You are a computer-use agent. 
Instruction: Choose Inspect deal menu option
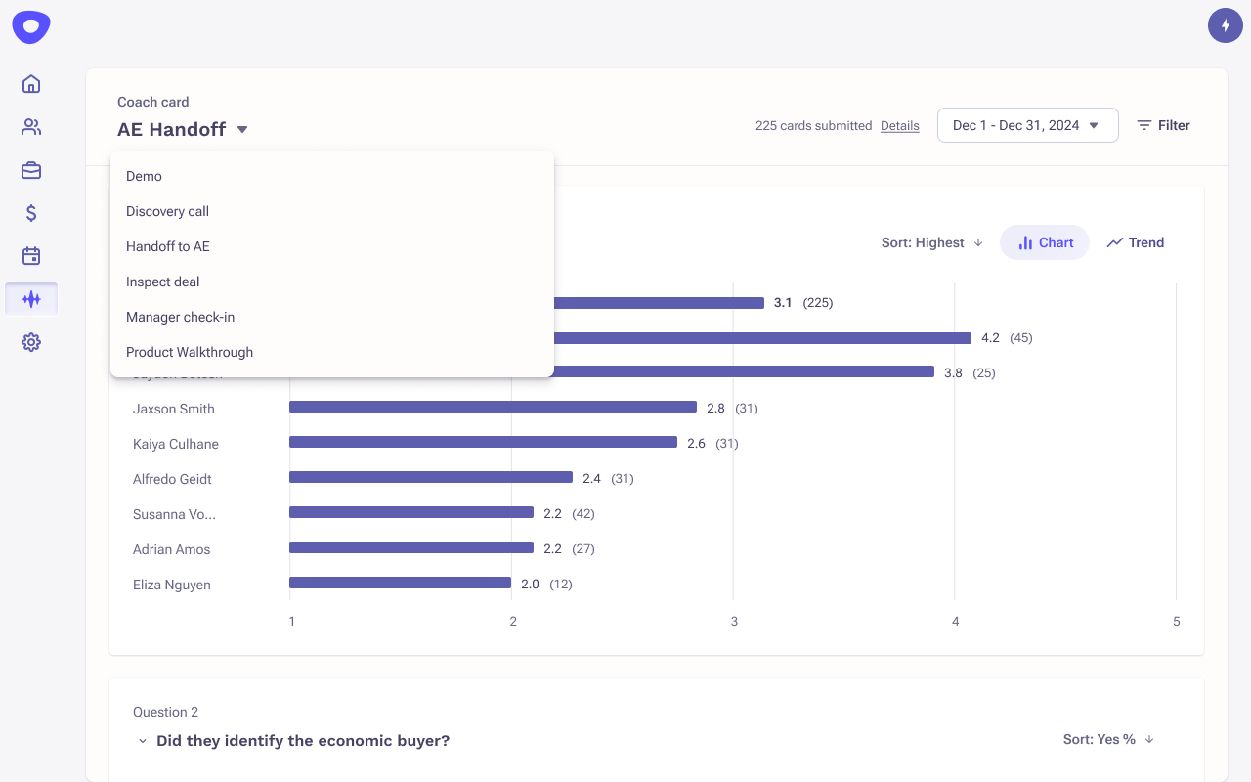pyautogui.click(x=332, y=282)
